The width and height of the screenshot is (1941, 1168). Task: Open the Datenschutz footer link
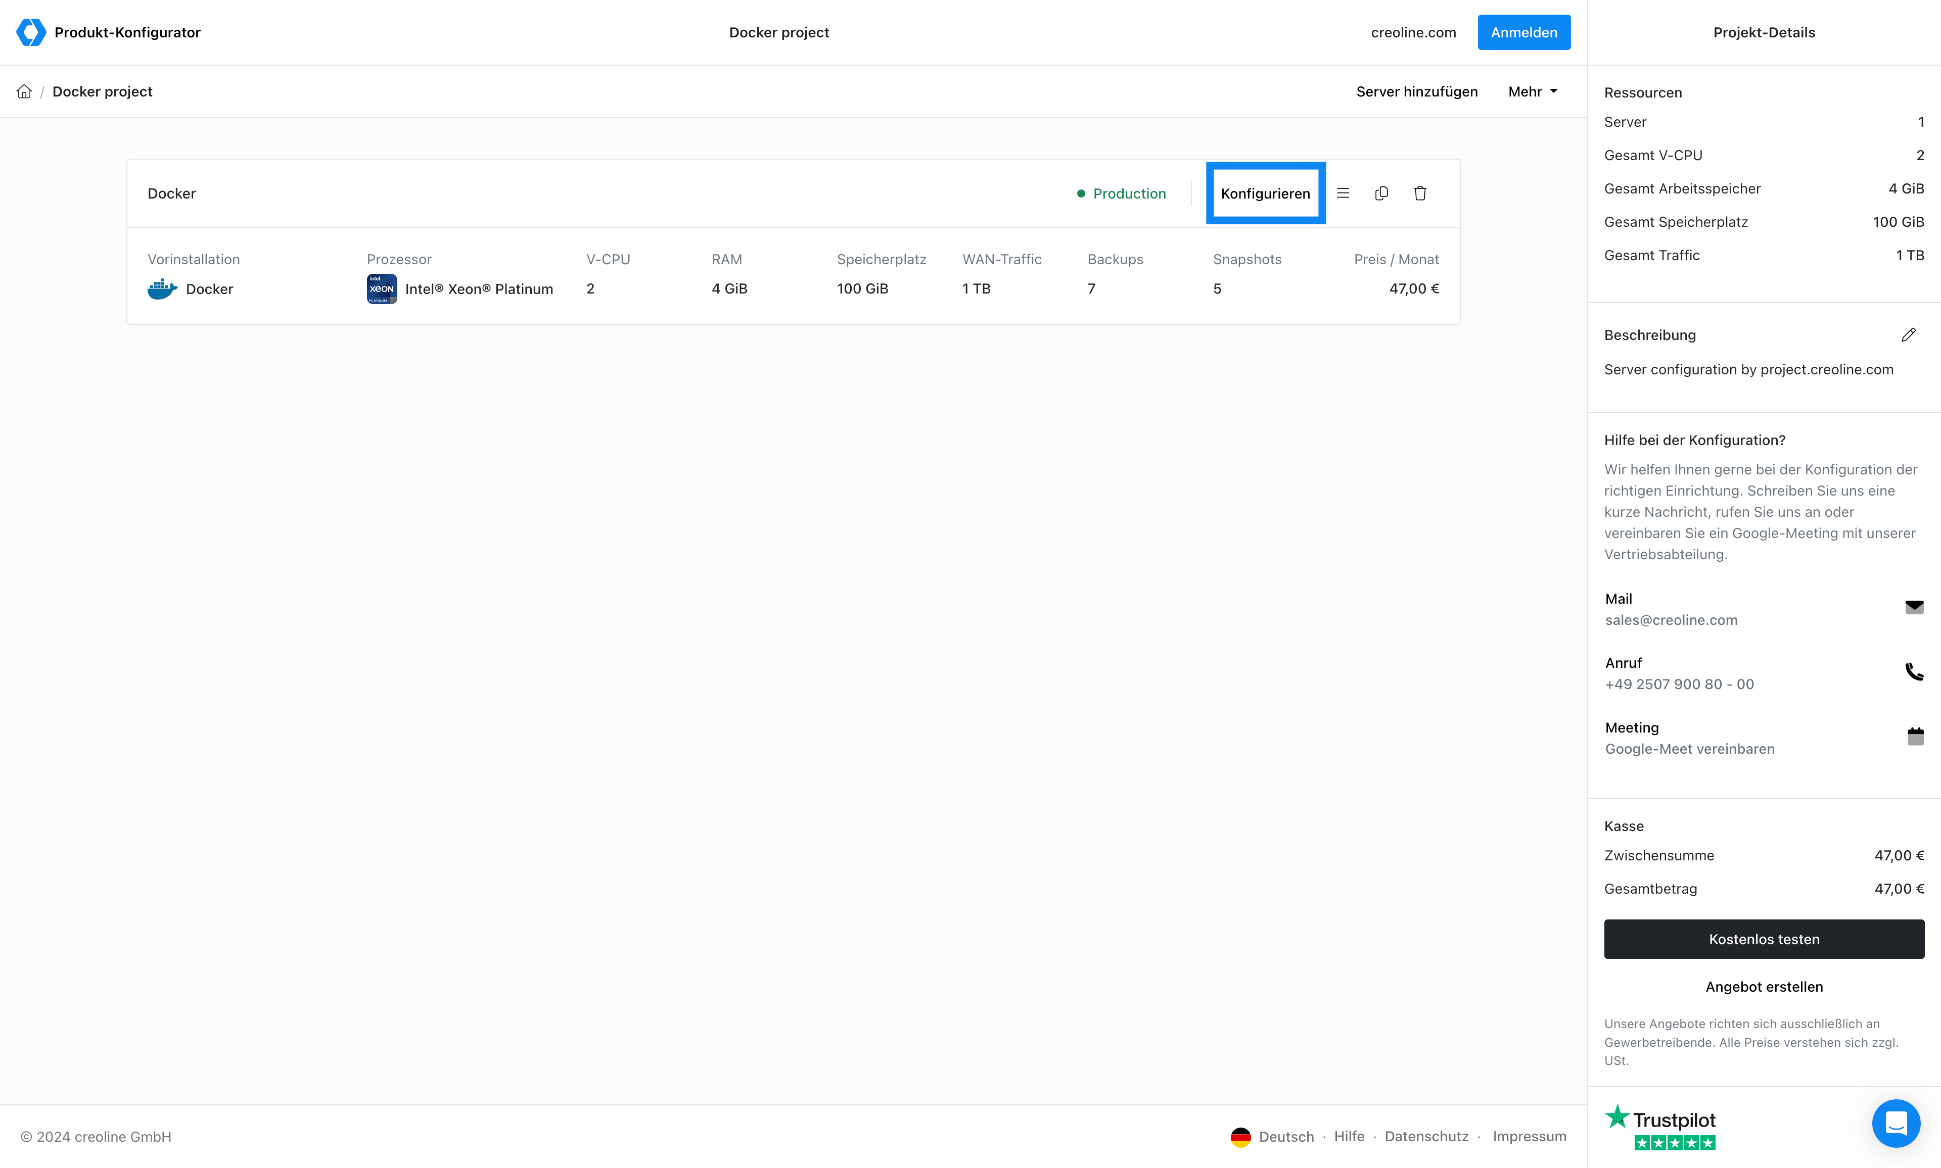1427,1137
